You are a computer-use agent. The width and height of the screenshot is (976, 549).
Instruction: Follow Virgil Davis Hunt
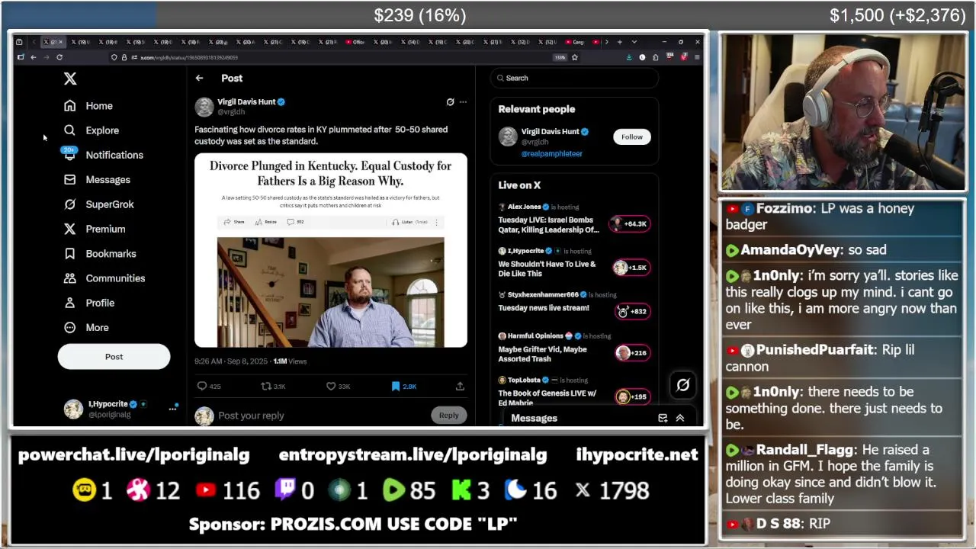pos(631,136)
